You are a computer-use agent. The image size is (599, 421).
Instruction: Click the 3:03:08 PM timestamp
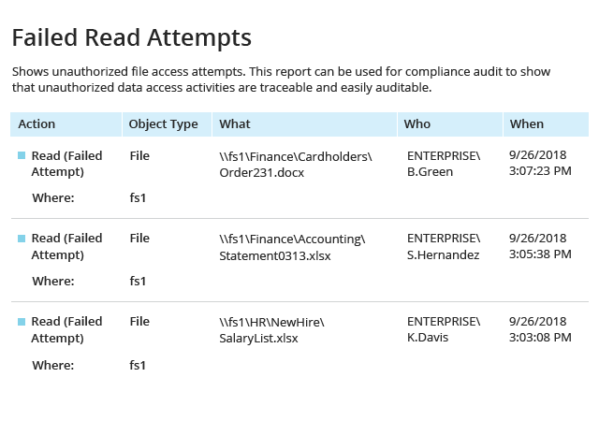tap(540, 338)
